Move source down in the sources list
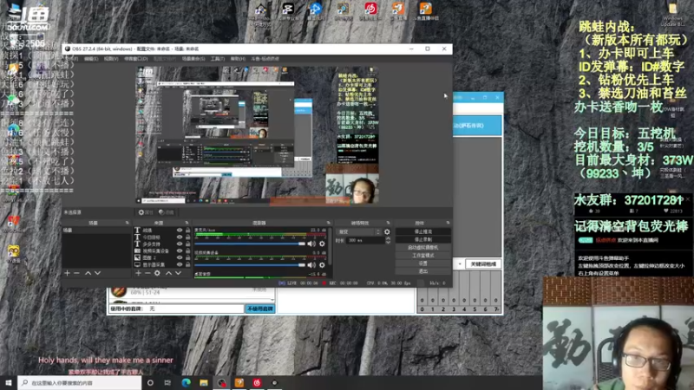The width and height of the screenshot is (694, 390). click(x=178, y=273)
